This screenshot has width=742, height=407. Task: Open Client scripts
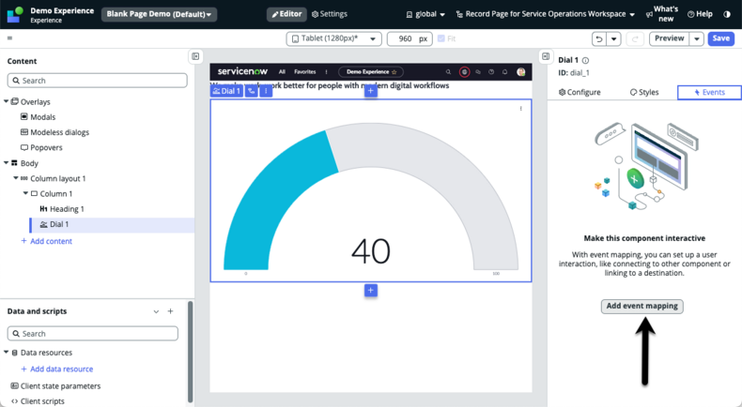coord(38,401)
